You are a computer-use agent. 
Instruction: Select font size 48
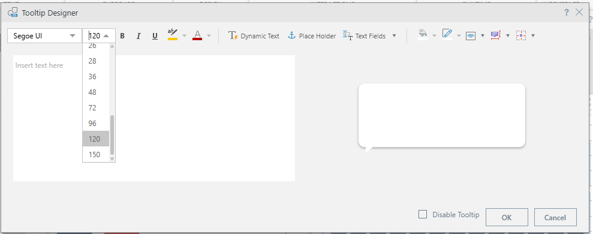pos(96,92)
